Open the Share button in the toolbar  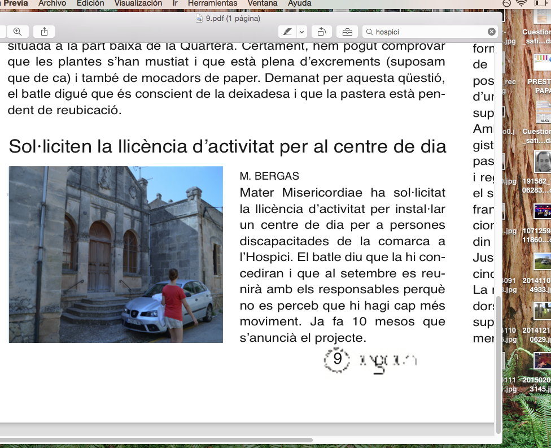tap(44, 32)
